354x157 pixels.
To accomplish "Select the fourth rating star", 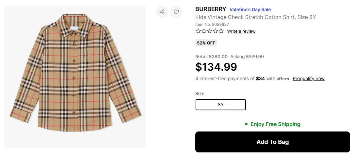I will pyautogui.click(x=215, y=31).
